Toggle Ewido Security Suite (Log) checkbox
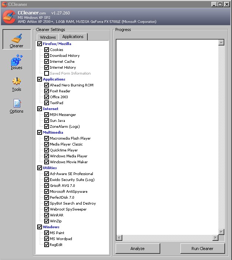 [x=46, y=179]
